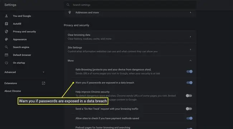Open Clear browsing data arrow

190,37
